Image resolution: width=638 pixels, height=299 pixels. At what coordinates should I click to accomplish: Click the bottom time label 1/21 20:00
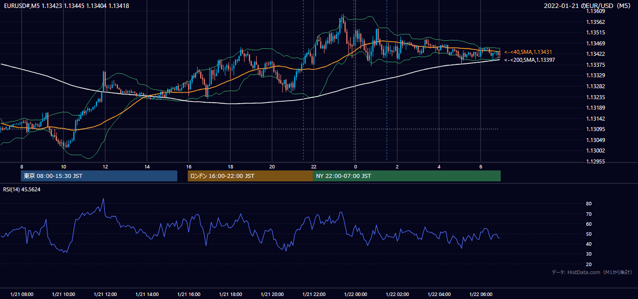[x=272, y=295]
